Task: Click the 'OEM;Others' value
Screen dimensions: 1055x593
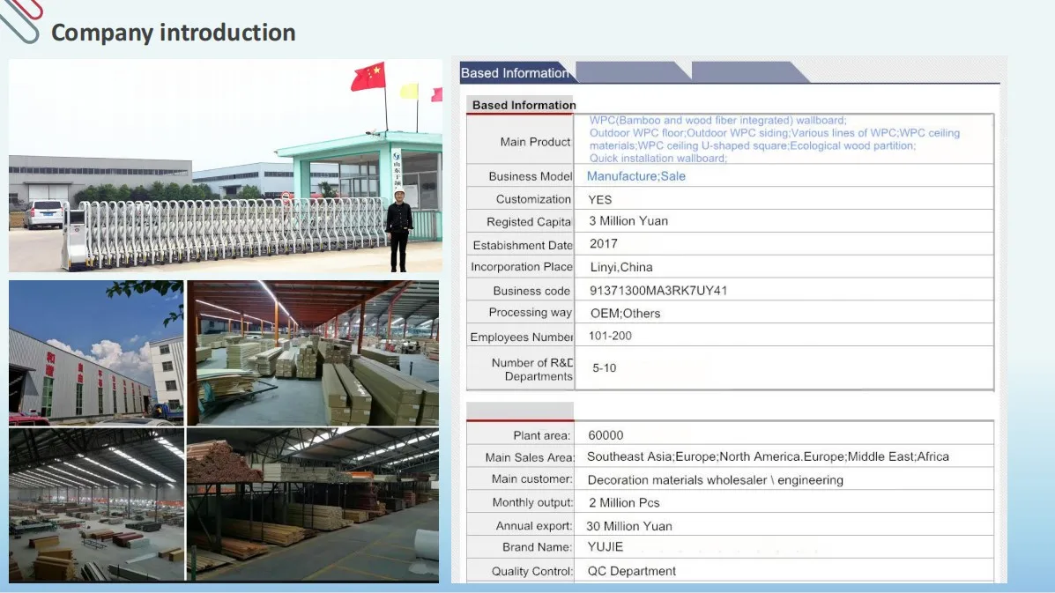Action: (x=625, y=314)
